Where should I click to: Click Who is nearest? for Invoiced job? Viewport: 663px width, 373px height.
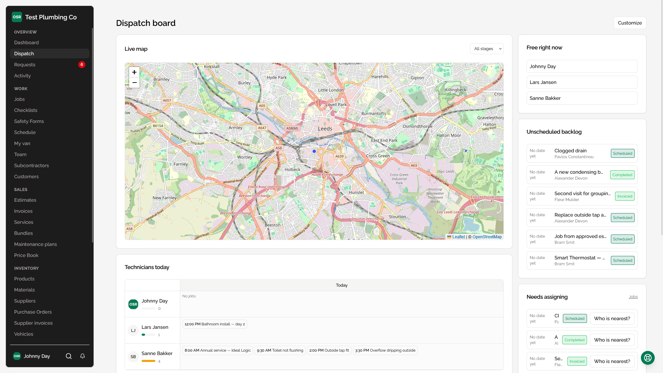coord(612,361)
